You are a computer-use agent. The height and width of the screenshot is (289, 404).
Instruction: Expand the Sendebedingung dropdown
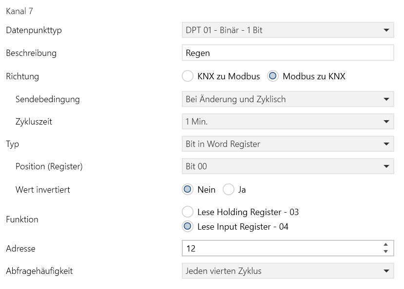287,99
